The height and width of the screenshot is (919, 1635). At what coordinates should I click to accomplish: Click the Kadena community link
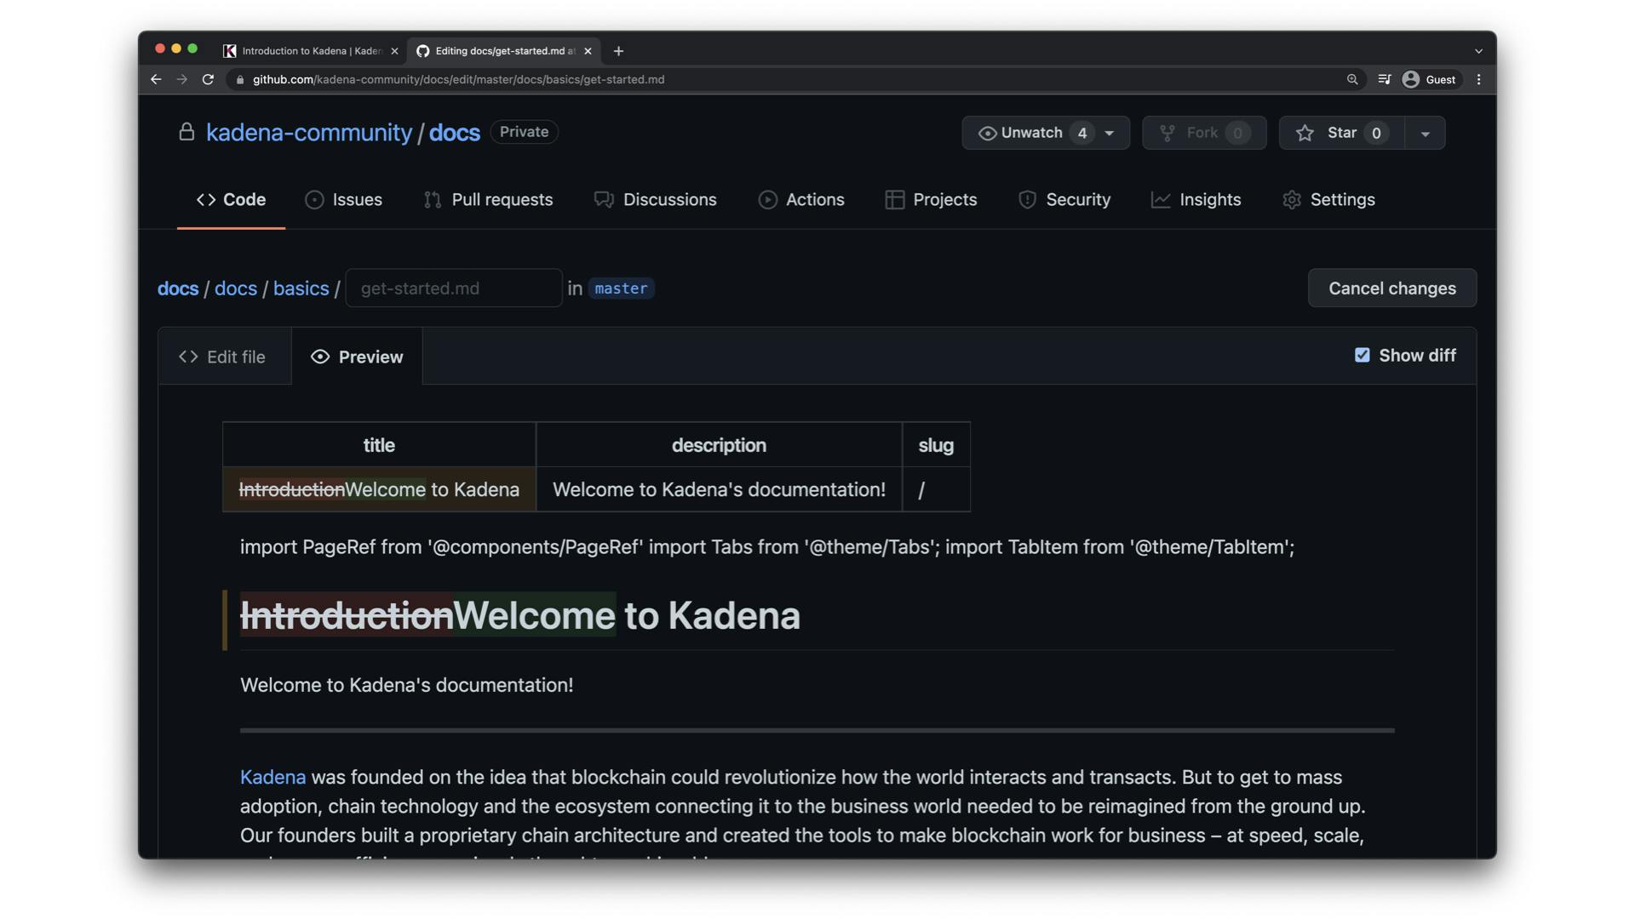click(x=309, y=131)
